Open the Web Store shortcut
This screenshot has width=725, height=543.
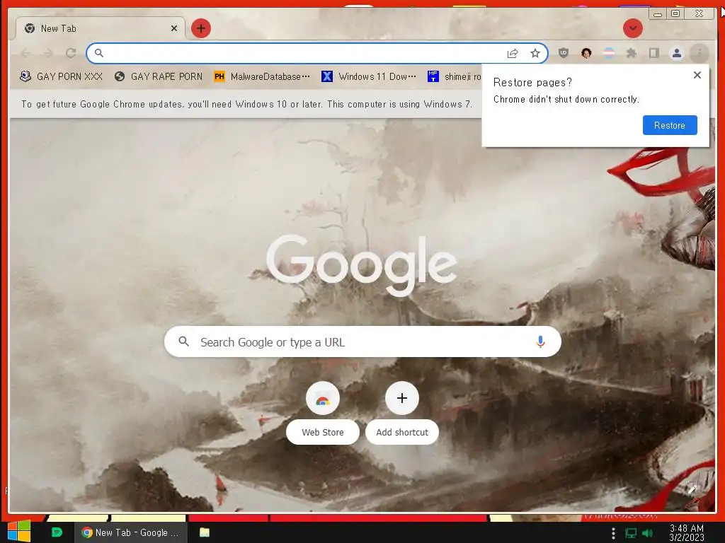[323, 412]
